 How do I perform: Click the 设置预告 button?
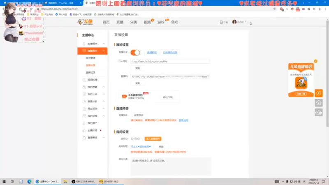point(139,115)
